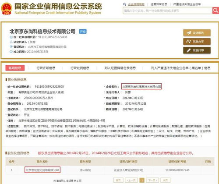Click the 营业执照信息 section heading

pos(17,80)
